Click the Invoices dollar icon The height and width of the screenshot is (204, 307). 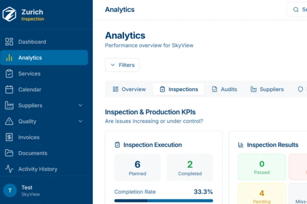pos(9,137)
